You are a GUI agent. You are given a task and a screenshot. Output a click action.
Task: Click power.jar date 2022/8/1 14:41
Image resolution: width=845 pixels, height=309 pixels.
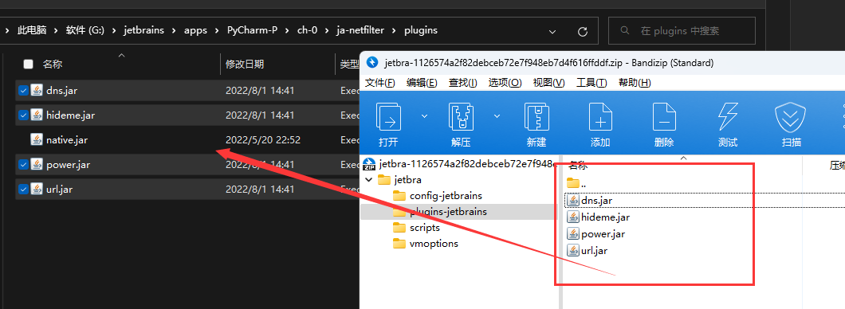pos(260,165)
